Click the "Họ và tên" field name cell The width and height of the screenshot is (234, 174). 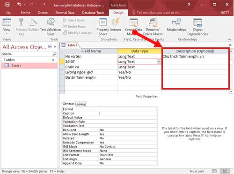(x=91, y=56)
